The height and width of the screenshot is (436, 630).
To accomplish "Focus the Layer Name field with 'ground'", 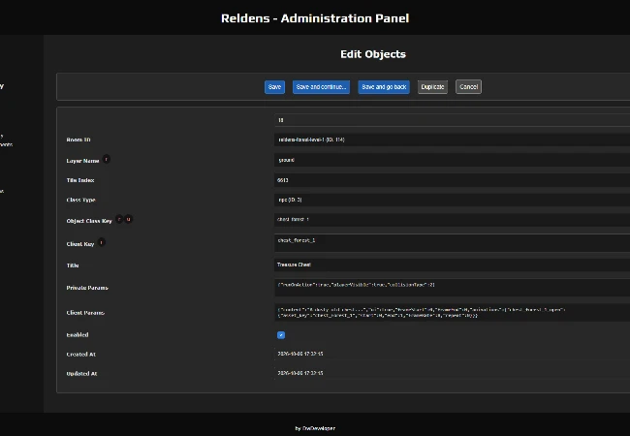I will [452, 160].
